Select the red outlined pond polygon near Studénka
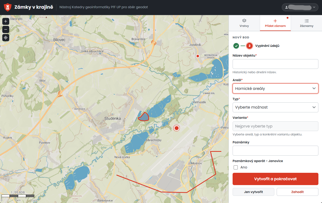 coord(144,117)
